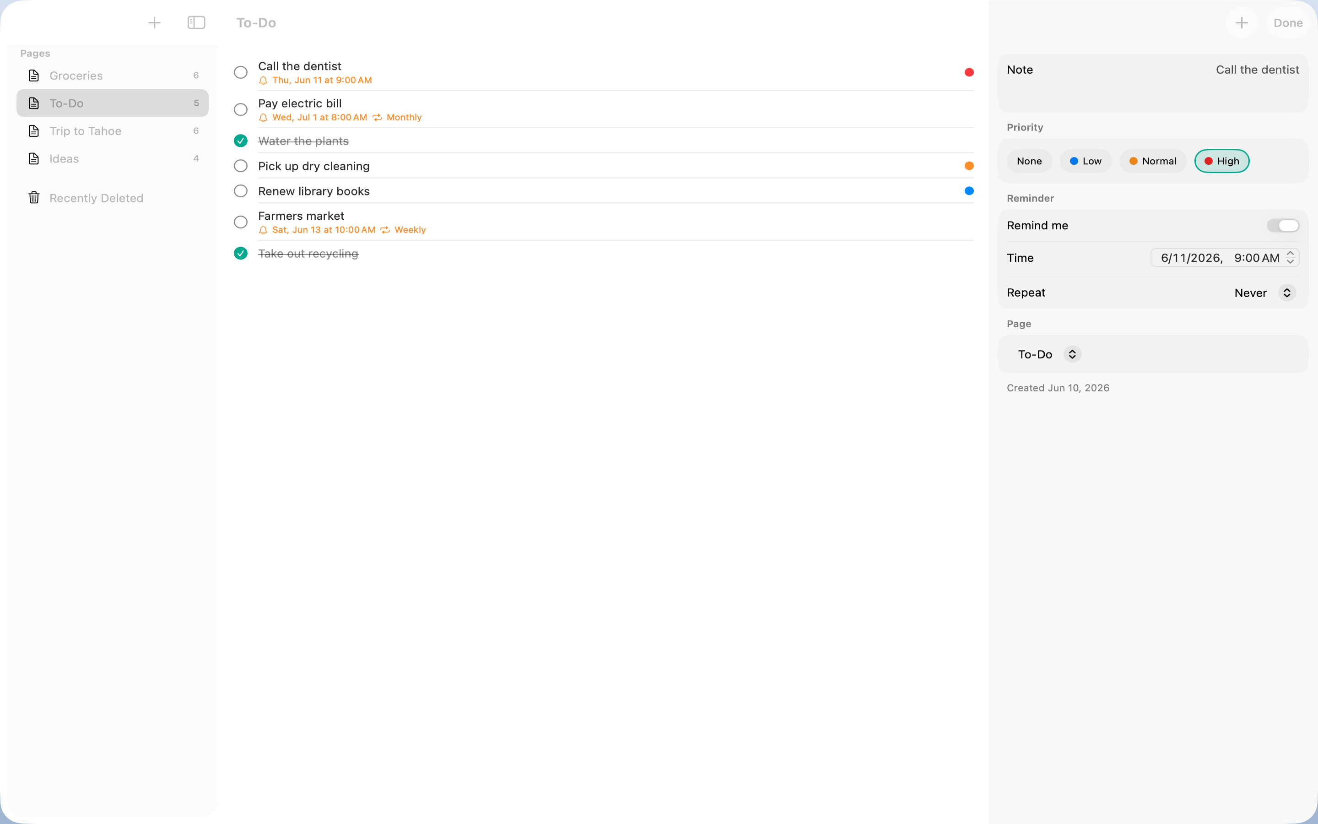Select the Pick up dry cleaning text
Image resolution: width=1318 pixels, height=824 pixels.
point(313,166)
